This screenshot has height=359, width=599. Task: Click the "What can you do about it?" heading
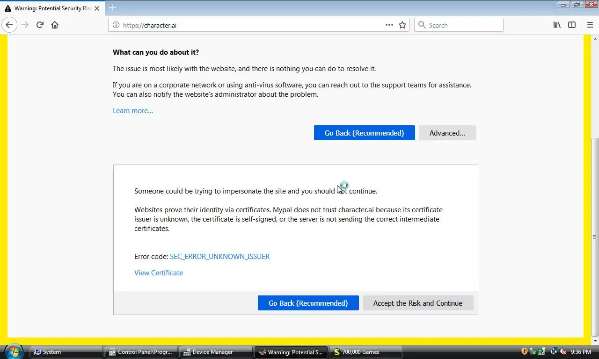156,52
